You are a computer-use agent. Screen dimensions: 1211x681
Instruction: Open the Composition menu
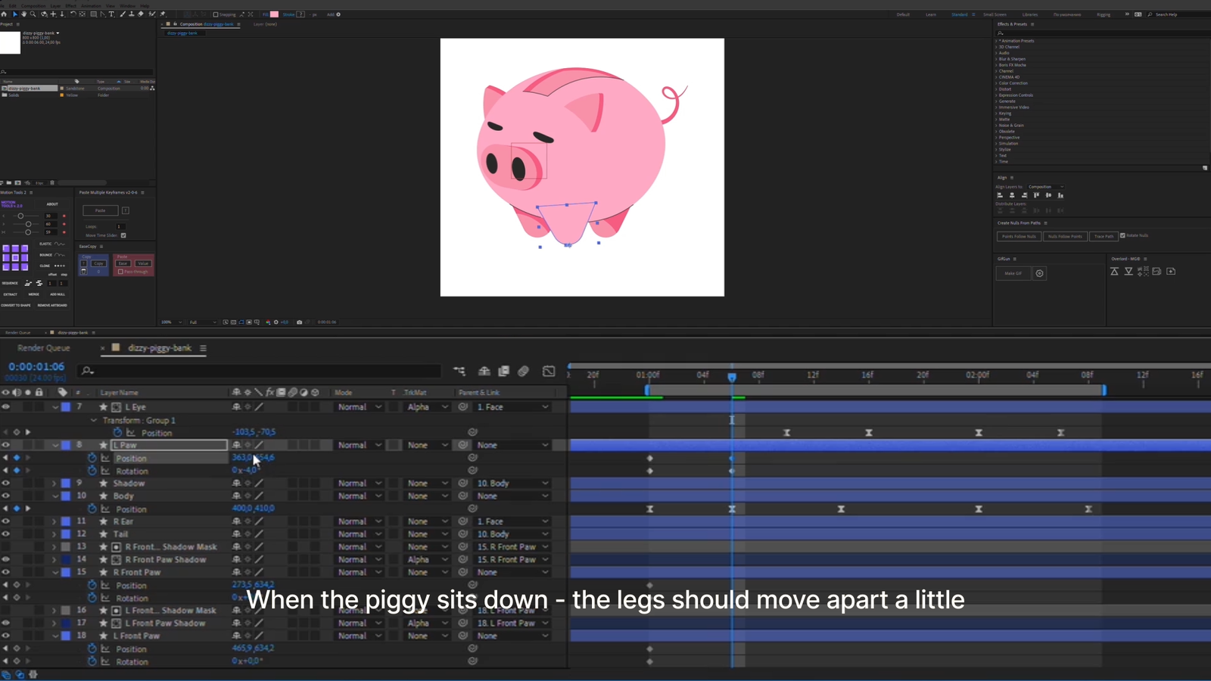click(33, 5)
